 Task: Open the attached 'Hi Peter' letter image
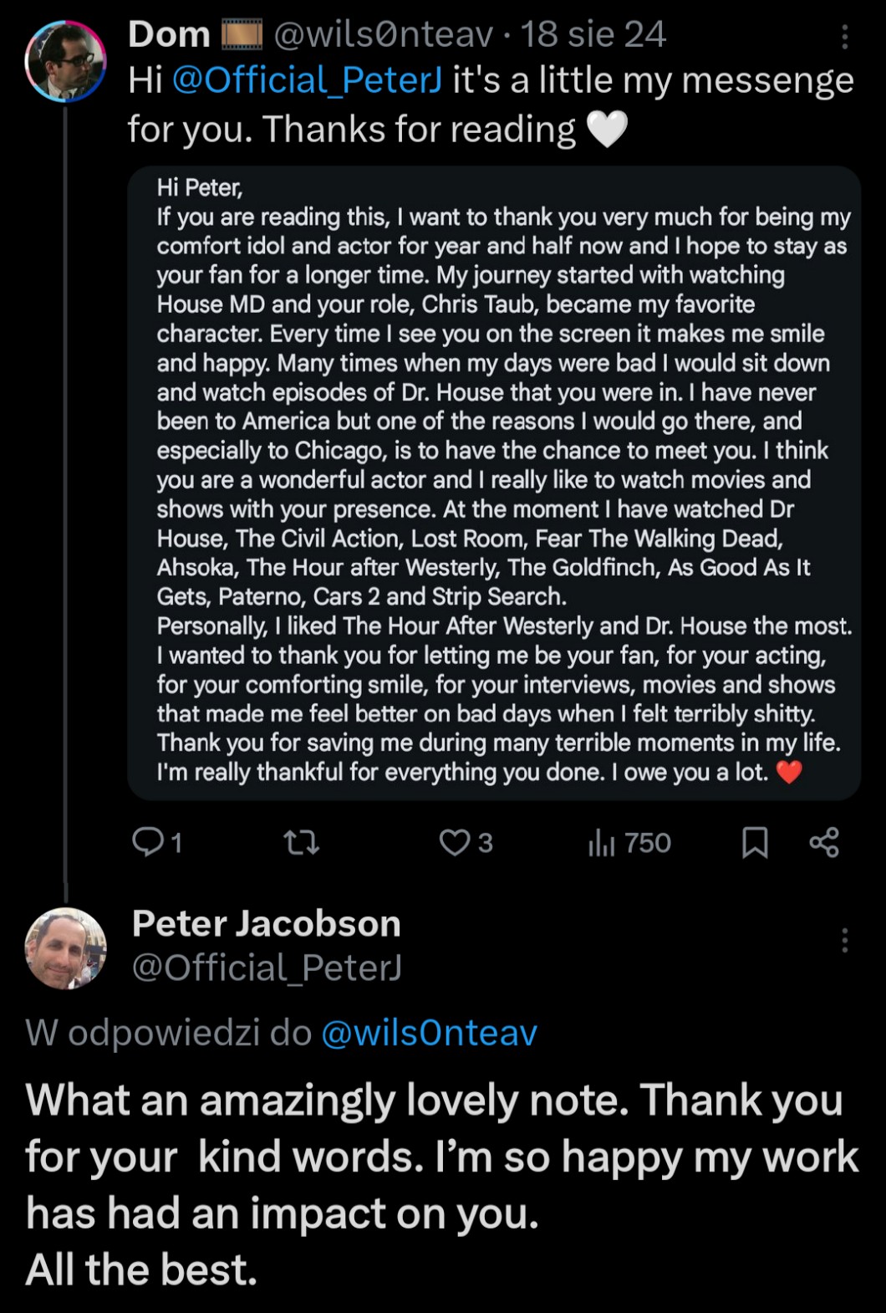(x=493, y=483)
